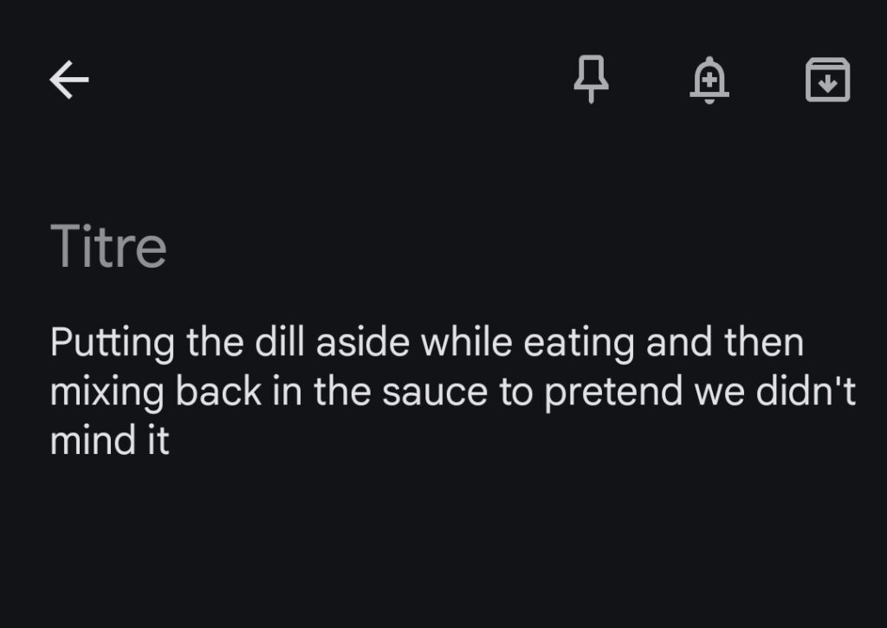
Task: Archive the note with the archive icon
Action: [827, 81]
